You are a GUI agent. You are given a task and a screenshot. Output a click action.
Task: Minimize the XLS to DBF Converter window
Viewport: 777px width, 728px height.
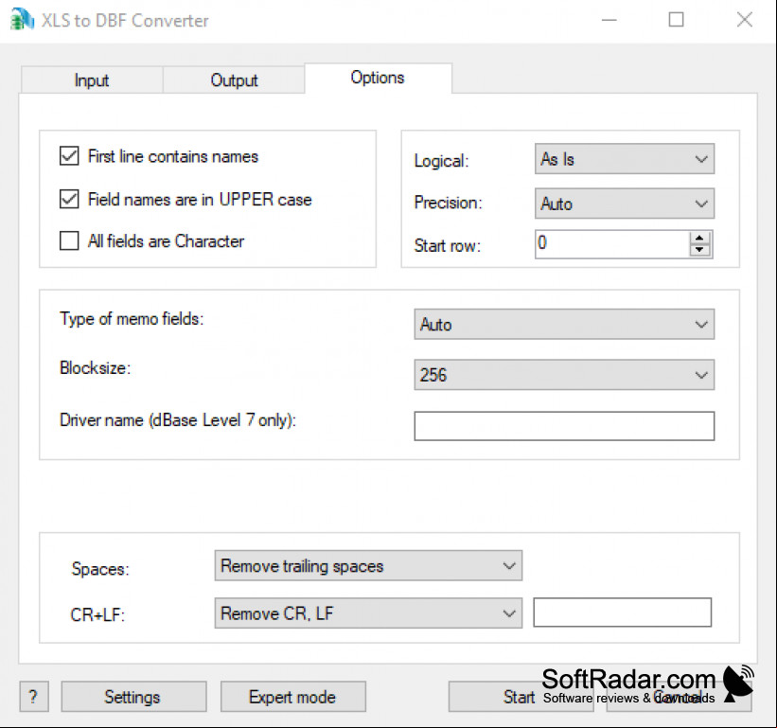point(609,20)
